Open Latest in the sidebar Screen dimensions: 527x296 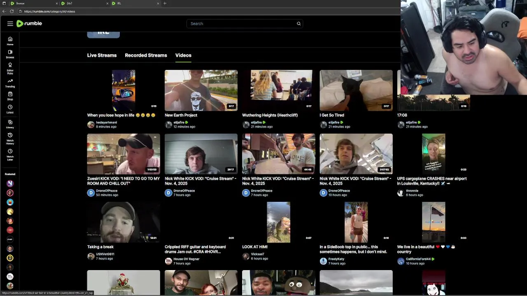pyautogui.click(x=10, y=109)
